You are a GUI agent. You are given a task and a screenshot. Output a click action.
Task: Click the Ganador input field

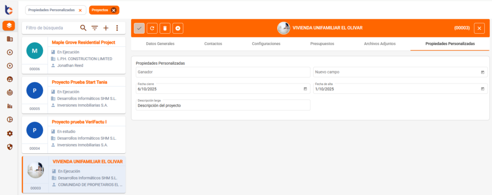click(x=223, y=72)
